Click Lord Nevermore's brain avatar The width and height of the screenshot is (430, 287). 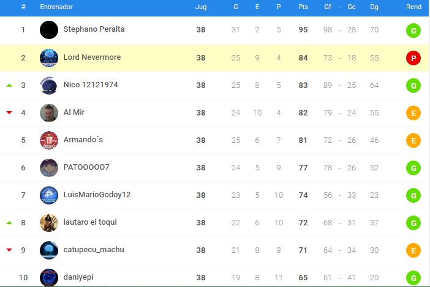[49, 58]
